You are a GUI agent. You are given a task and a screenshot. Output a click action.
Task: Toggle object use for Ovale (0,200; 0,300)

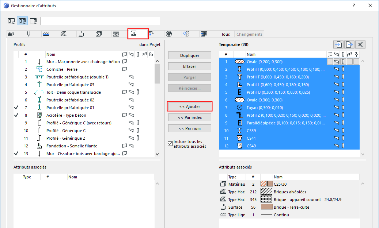click(356, 62)
